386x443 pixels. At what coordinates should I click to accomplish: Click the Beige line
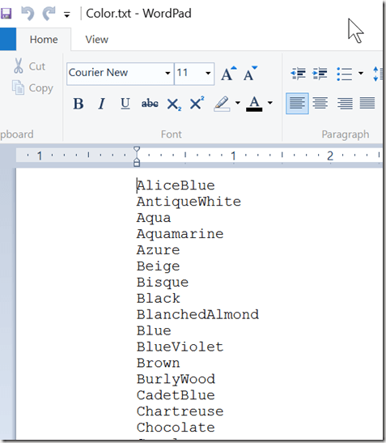(158, 266)
